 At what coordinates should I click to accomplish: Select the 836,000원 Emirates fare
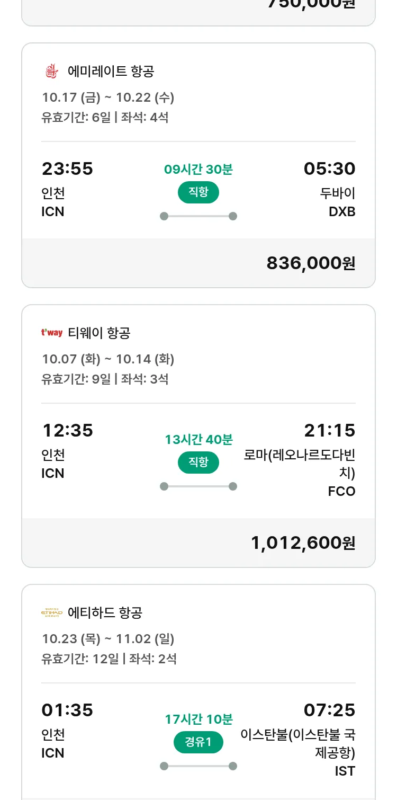[x=311, y=263]
